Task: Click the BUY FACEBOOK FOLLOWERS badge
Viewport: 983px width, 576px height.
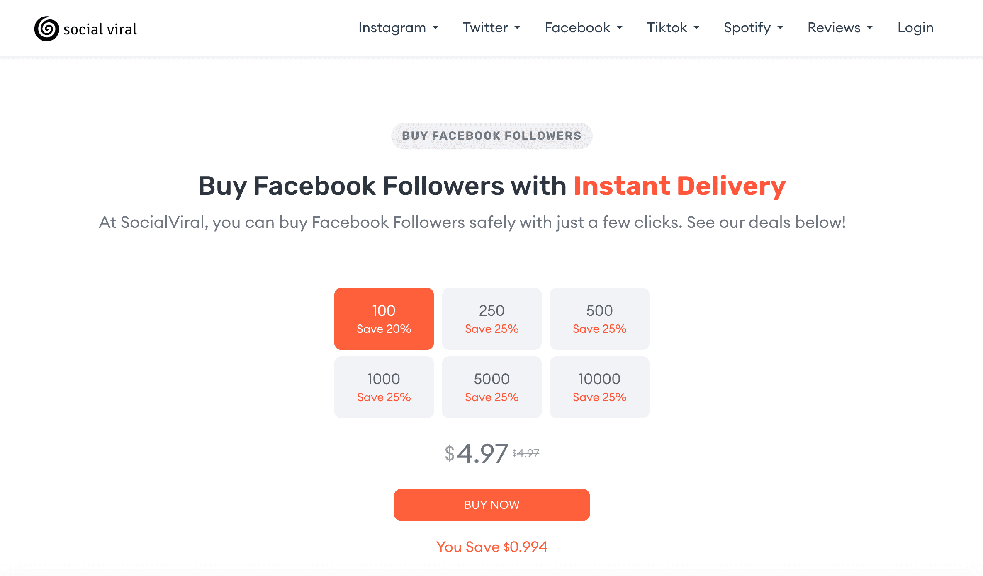Action: click(x=491, y=136)
